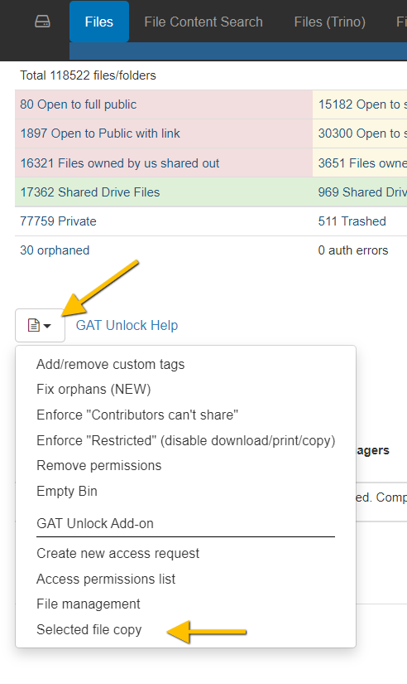
Task: Show the 30 orphaned files
Action: coord(55,250)
